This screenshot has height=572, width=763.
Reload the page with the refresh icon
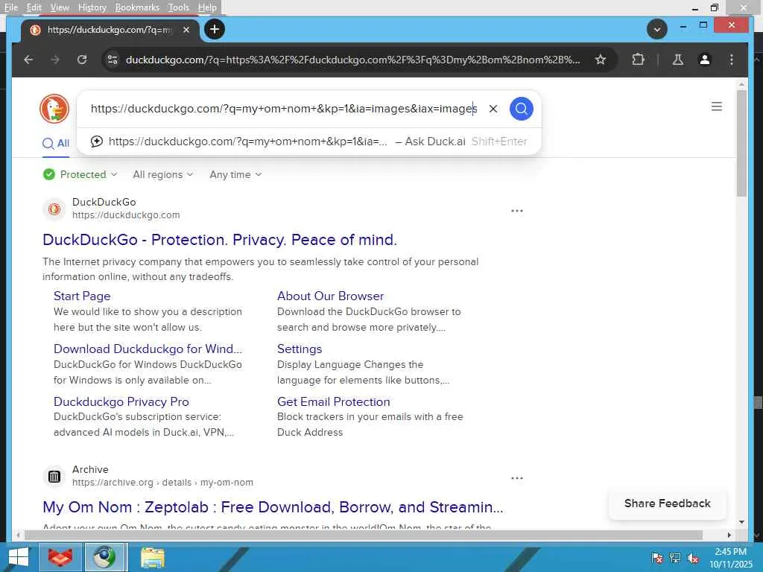pyautogui.click(x=82, y=60)
